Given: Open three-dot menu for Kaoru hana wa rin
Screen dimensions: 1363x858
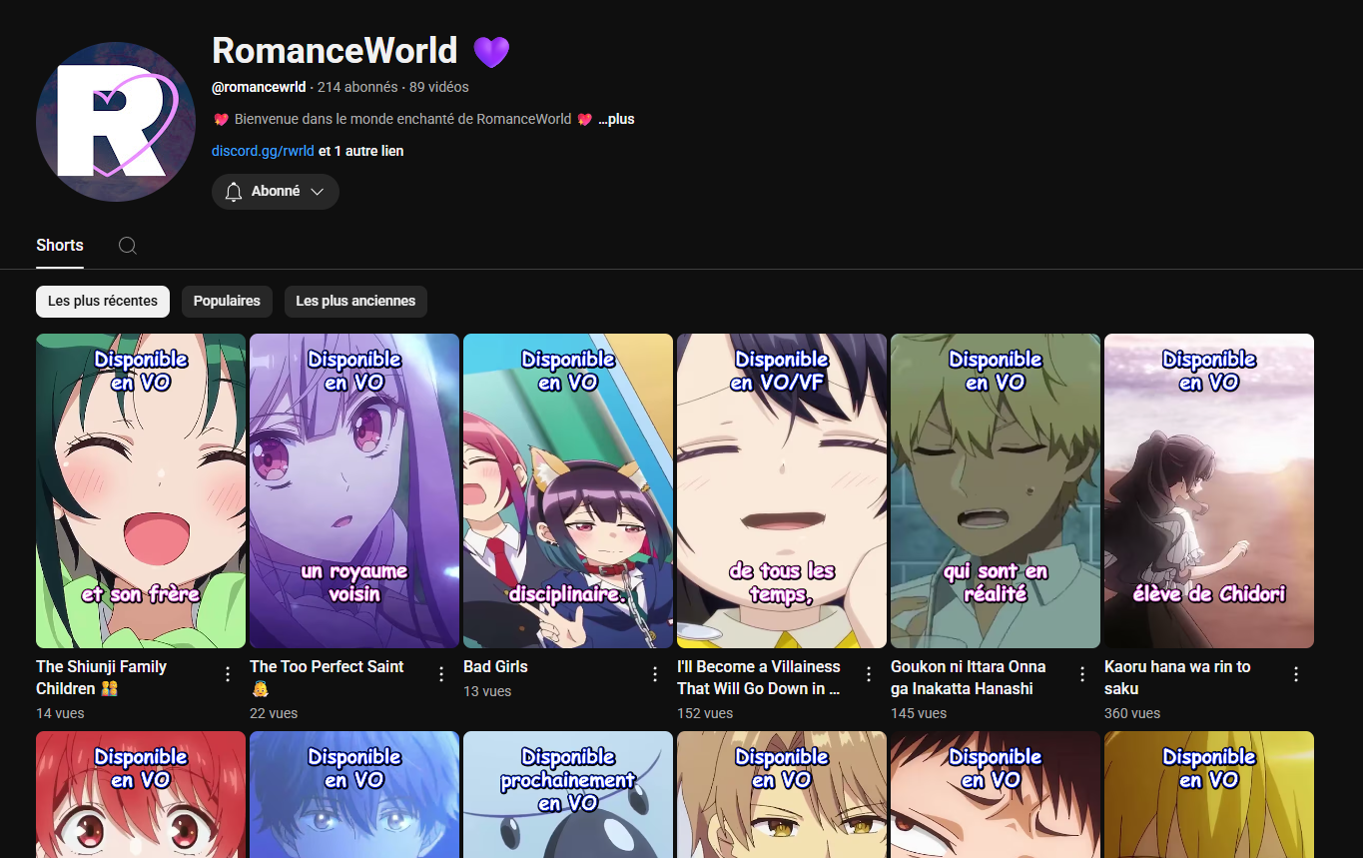Looking at the screenshot, I should click(1296, 674).
